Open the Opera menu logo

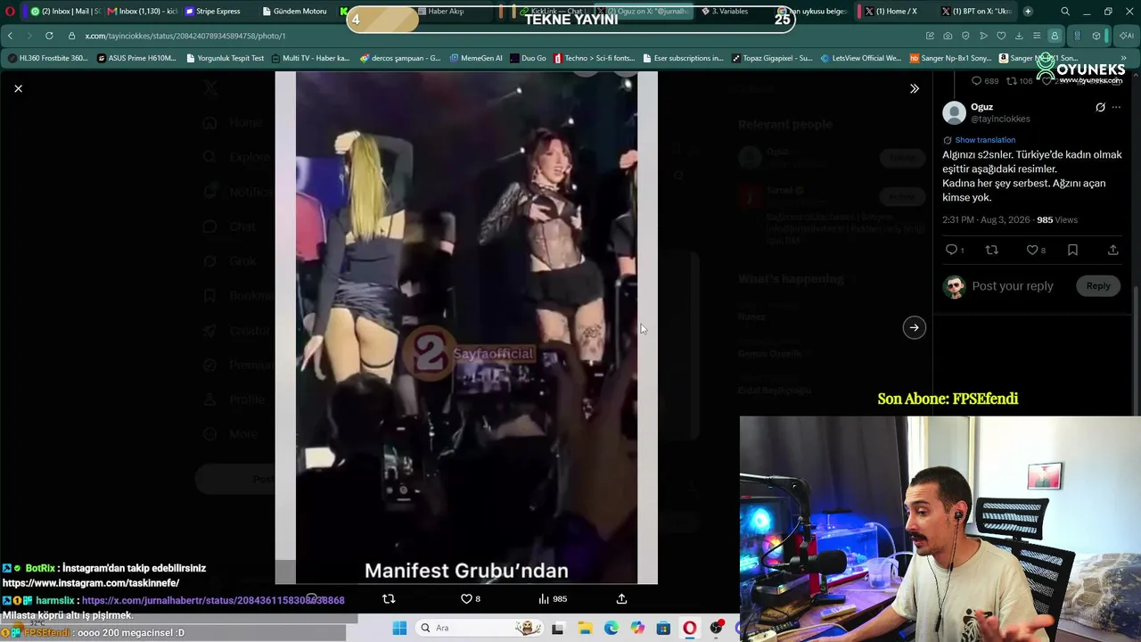[10, 12]
